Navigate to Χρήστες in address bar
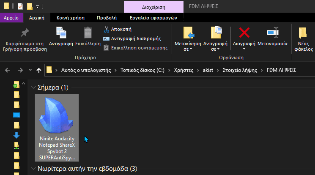 pyautogui.click(x=184, y=70)
